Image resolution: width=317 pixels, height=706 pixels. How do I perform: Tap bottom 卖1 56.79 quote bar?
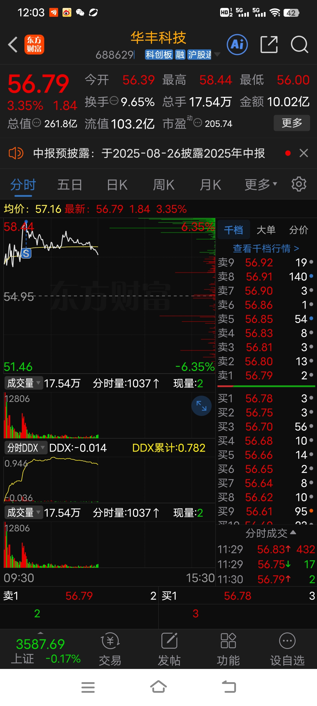[x=79, y=596]
